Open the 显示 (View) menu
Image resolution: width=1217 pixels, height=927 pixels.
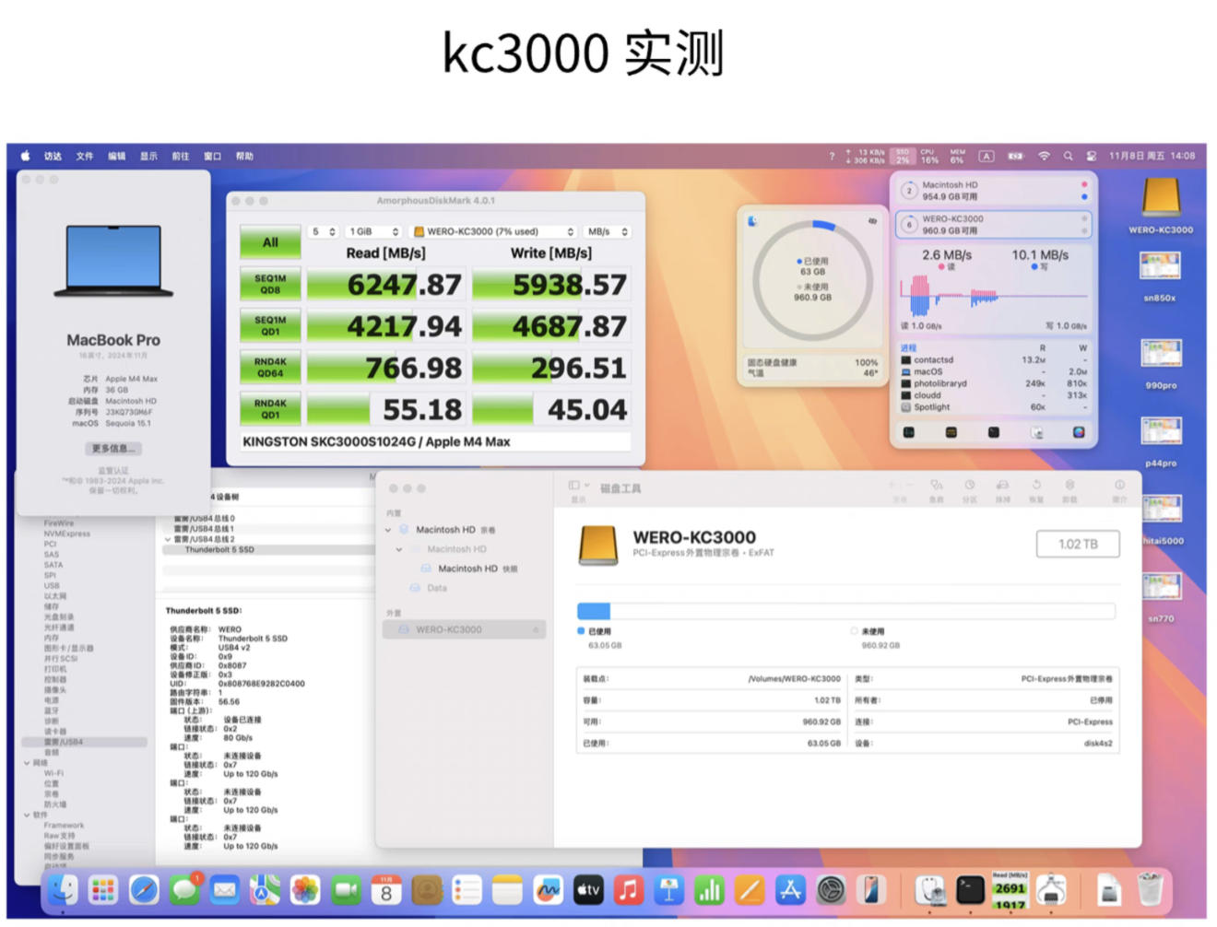(148, 157)
